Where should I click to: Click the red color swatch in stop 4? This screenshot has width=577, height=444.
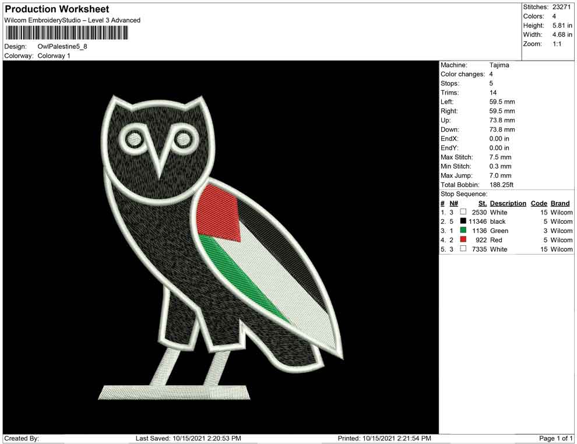pos(463,239)
